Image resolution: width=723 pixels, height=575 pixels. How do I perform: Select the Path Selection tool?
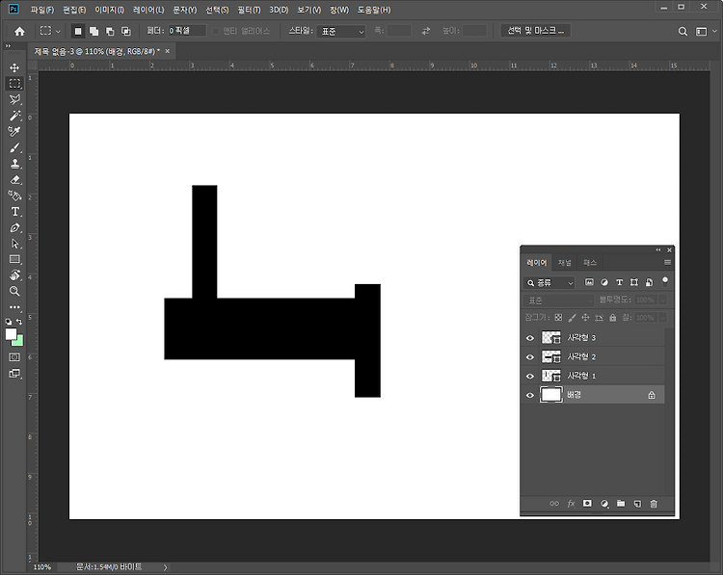coord(14,244)
